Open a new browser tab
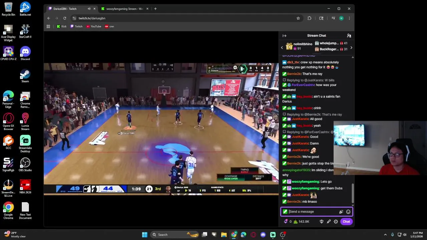Screen dimensions: 427x240 pyautogui.click(x=155, y=9)
